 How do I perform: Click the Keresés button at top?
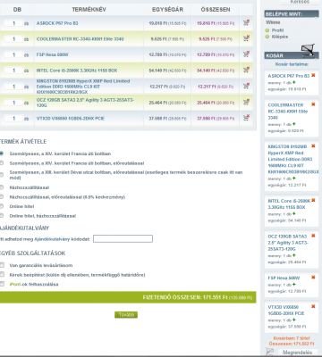pos(300,2)
